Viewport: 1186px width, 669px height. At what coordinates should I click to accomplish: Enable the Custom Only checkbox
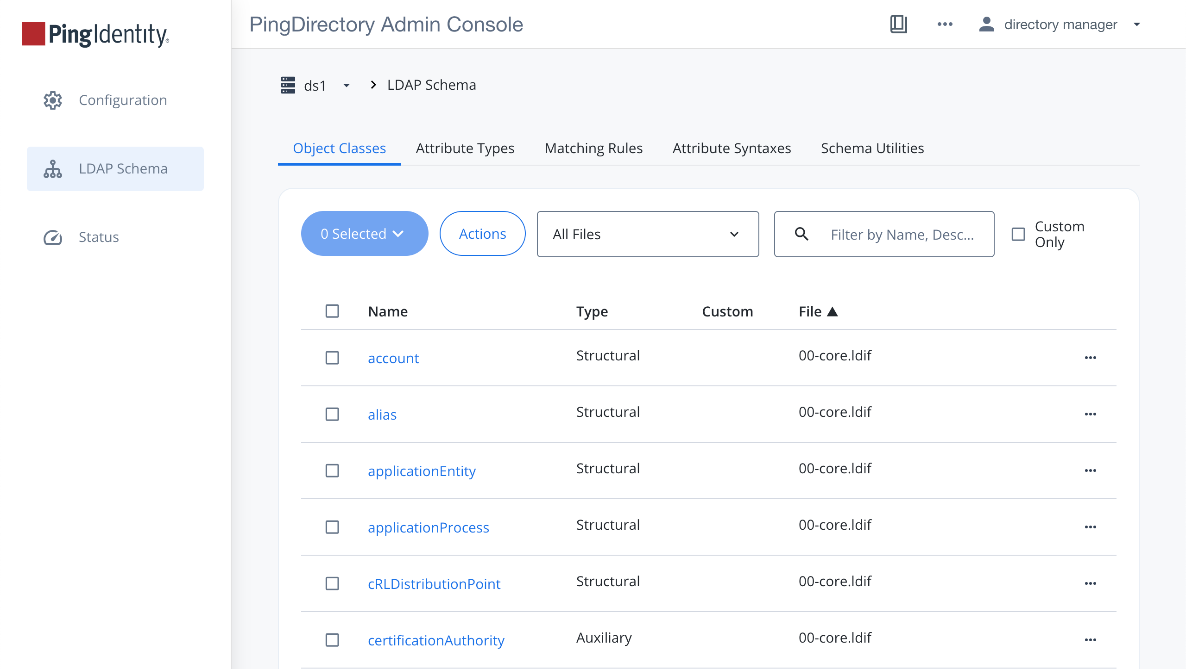[x=1018, y=234]
